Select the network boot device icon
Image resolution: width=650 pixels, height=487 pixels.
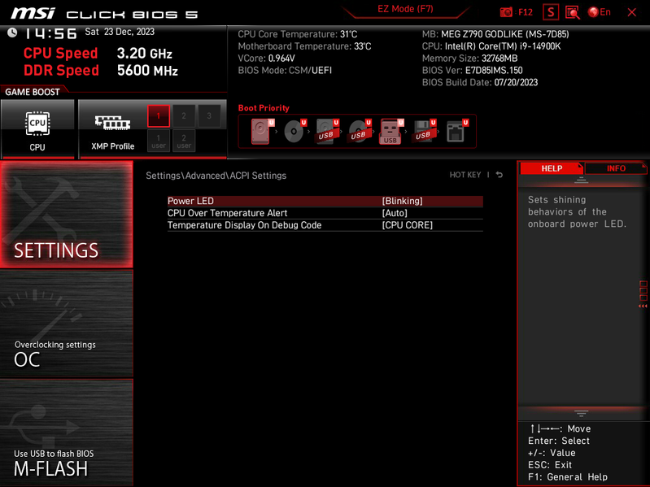pos(456,131)
